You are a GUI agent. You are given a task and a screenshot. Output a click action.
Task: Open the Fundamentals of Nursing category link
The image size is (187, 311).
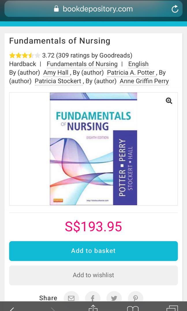coord(82,64)
